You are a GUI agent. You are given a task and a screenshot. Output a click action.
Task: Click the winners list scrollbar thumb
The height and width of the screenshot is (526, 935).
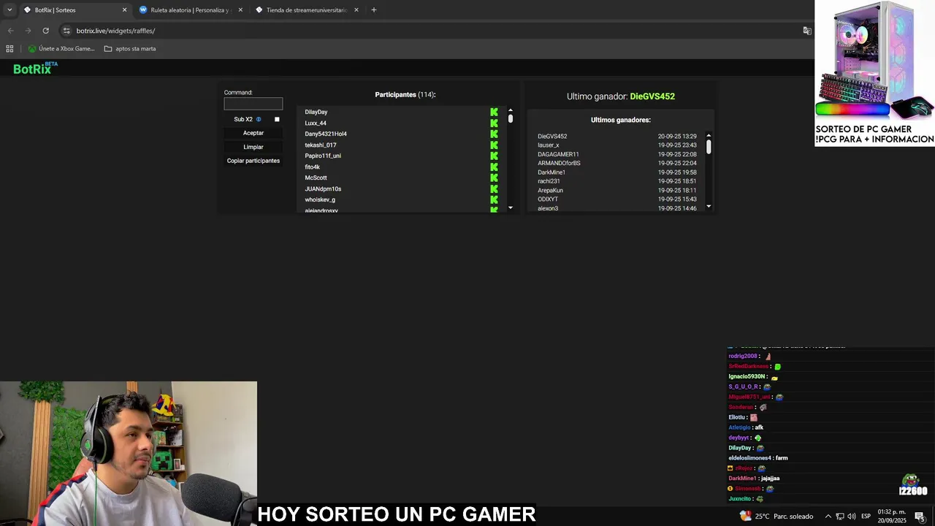[x=709, y=147]
